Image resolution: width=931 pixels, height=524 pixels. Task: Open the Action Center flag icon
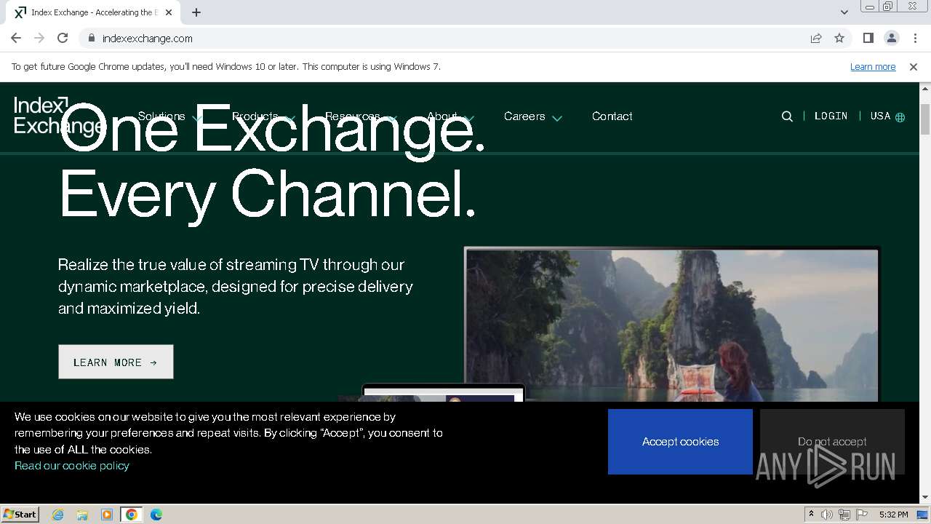tap(861, 515)
